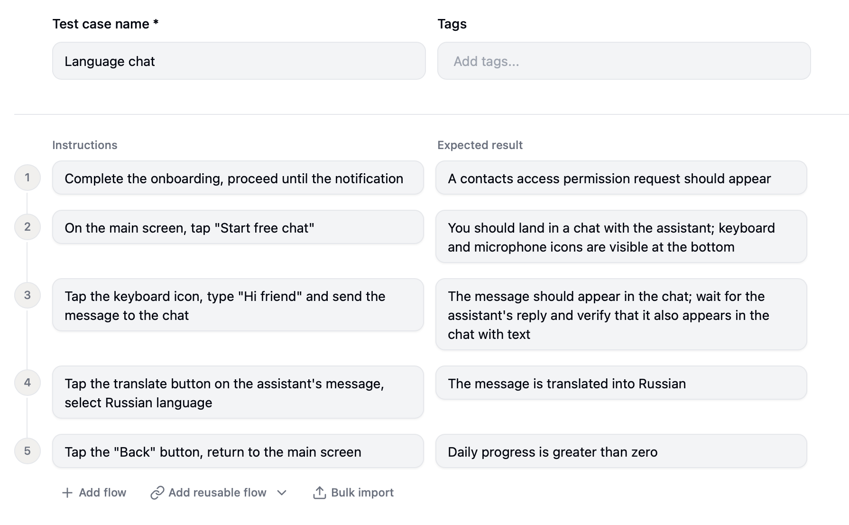Select step number 4 marker
The image size is (849, 525).
point(28,383)
